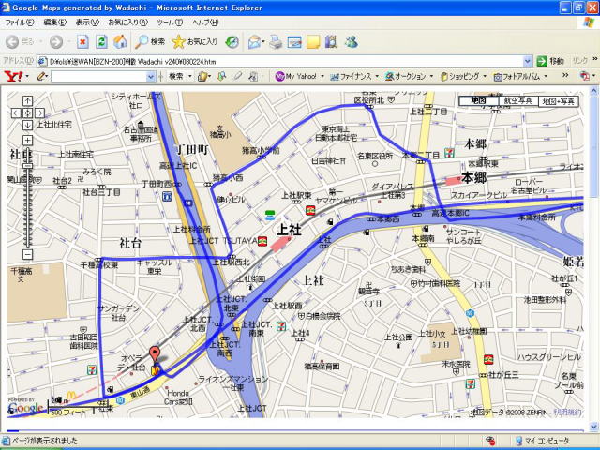
Task: Pan the map up arrow
Action: pyautogui.click(x=27, y=101)
